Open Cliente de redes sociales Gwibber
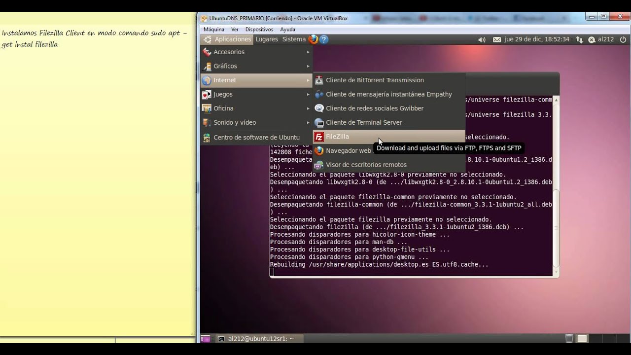 389,108
